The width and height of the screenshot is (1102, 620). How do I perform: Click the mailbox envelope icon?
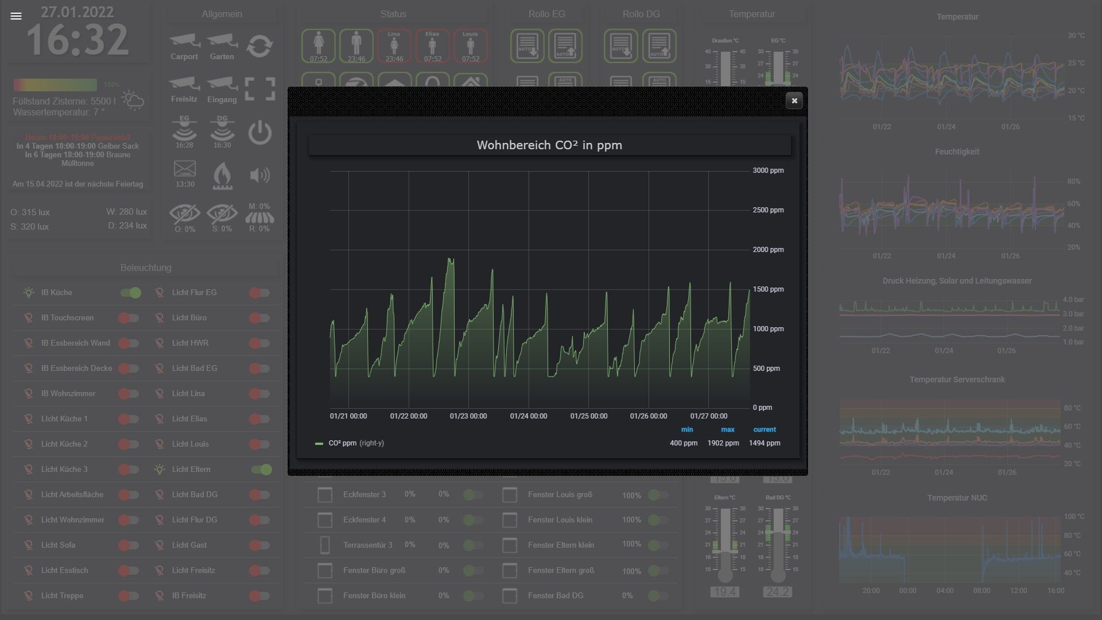pyautogui.click(x=184, y=169)
